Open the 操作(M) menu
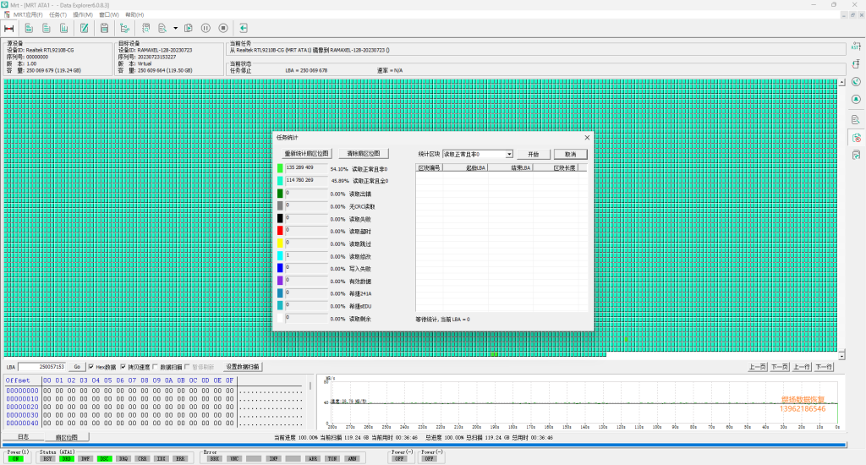 [x=83, y=15]
